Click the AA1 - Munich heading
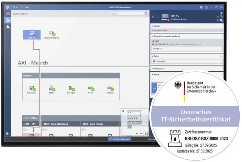 [33, 63]
